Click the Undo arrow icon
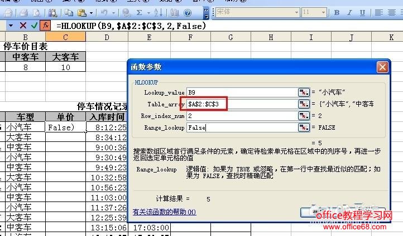The width and height of the screenshot is (403, 236). tap(104, 12)
